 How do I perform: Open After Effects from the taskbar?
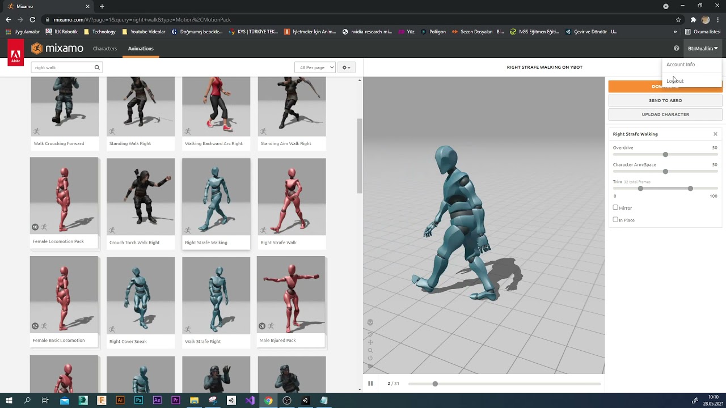click(x=157, y=401)
